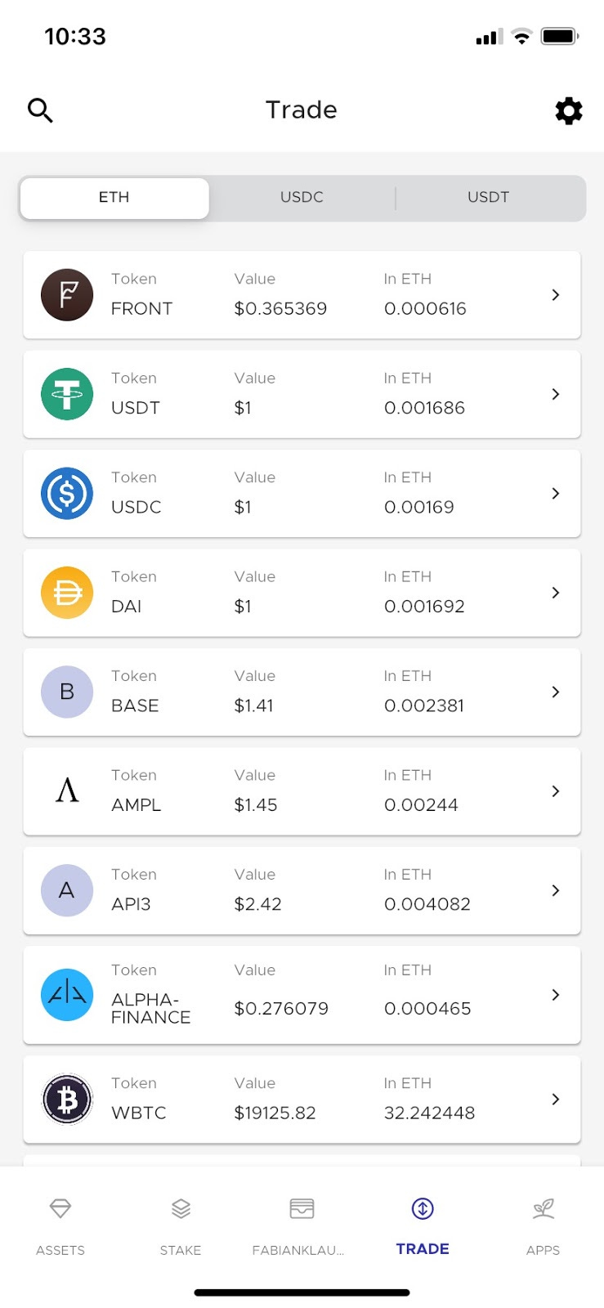
Task: Tap the Trade page title
Action: coord(302,110)
